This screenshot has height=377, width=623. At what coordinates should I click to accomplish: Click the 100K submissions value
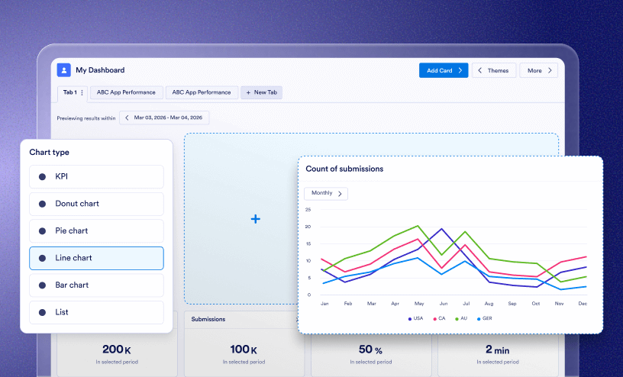pos(244,350)
